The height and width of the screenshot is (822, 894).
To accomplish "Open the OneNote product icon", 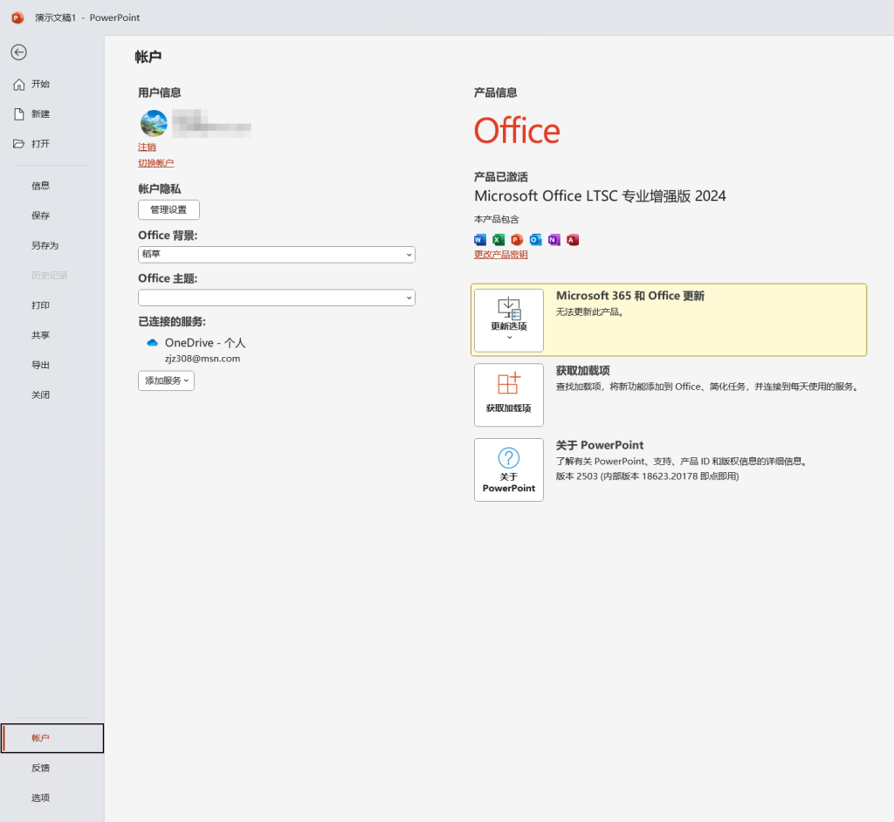I will coord(554,239).
